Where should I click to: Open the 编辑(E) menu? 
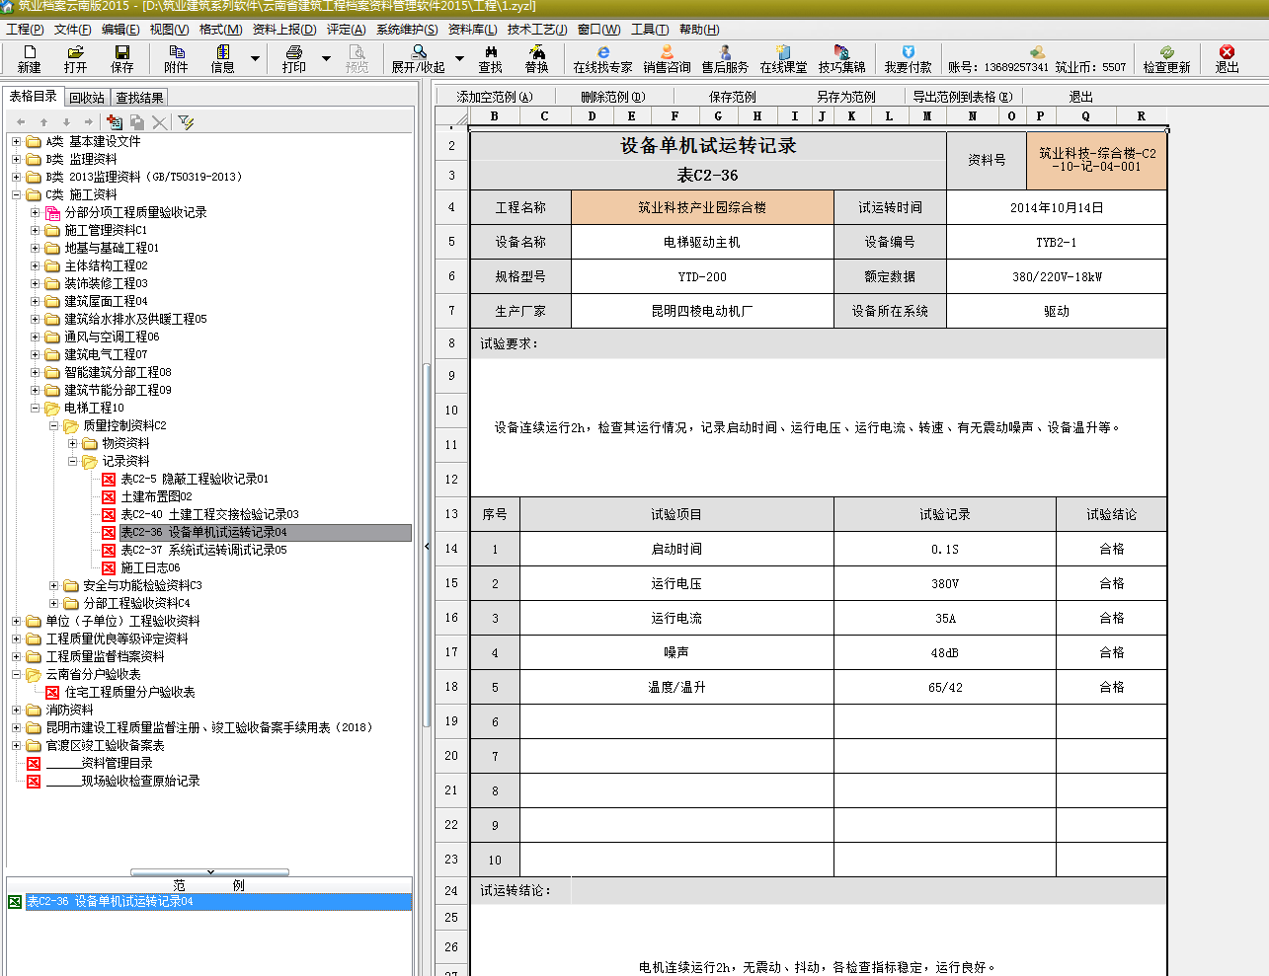[x=120, y=30]
